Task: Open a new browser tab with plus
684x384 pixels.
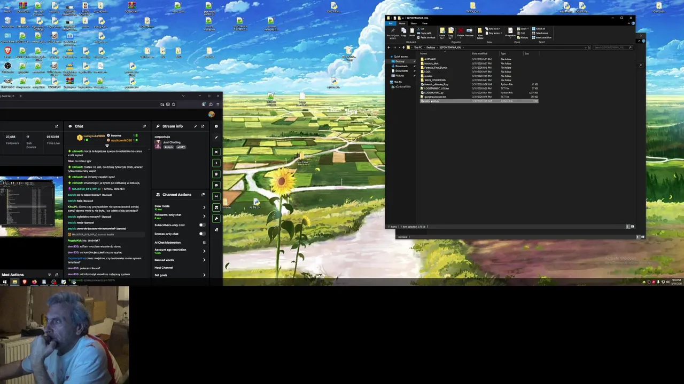Action: 21,96
